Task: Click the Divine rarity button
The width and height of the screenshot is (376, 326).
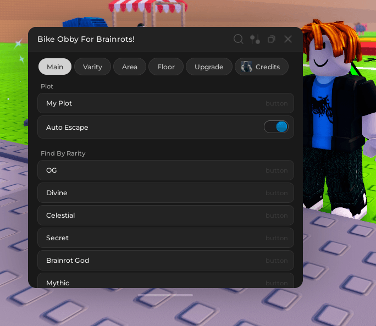Action: [165, 192]
